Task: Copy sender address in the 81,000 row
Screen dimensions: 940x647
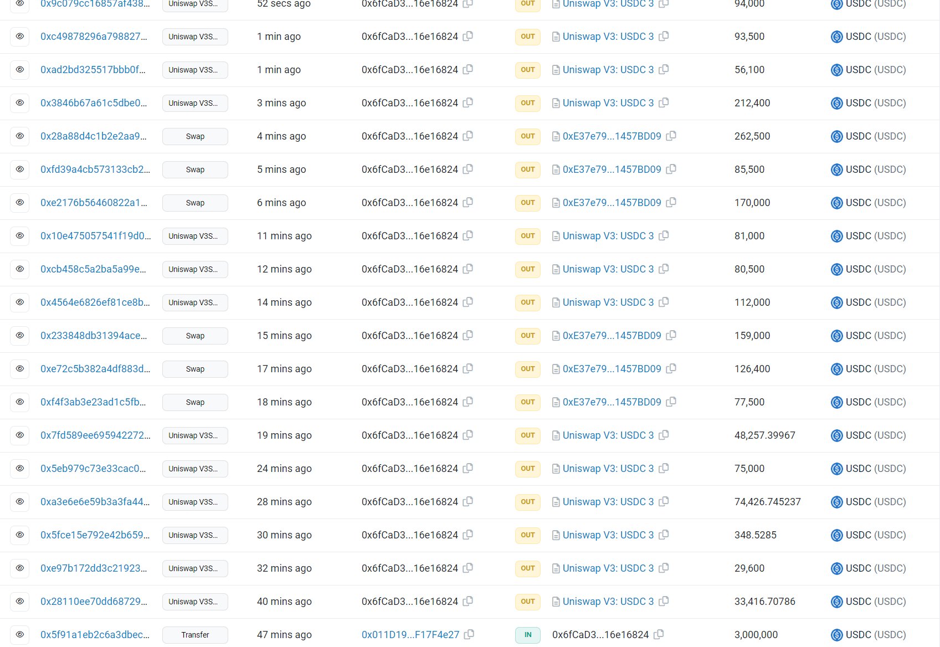Action: click(468, 235)
